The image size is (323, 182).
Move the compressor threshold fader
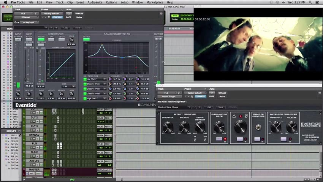[x=37, y=51]
